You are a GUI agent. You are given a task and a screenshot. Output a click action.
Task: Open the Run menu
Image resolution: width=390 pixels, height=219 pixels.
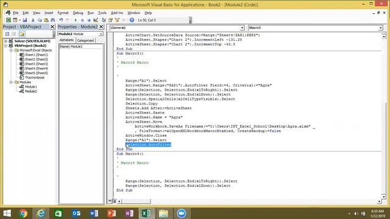91,13
